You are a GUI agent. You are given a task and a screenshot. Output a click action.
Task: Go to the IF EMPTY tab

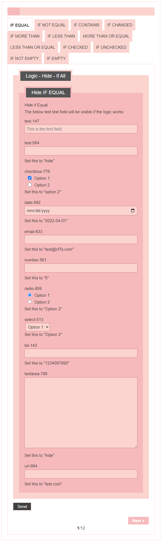tap(56, 59)
